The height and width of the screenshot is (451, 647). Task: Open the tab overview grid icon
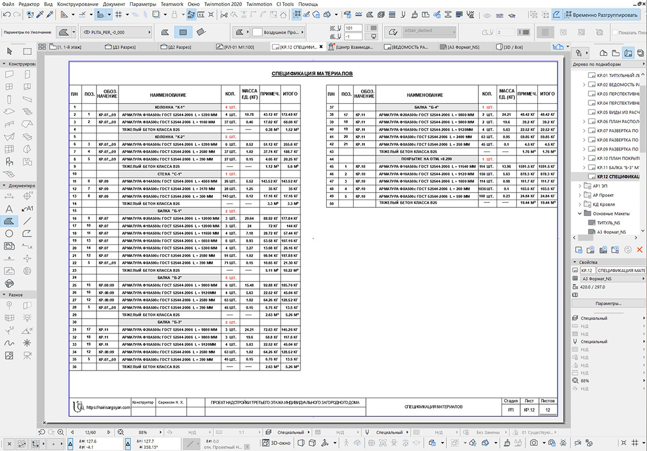coord(42,47)
